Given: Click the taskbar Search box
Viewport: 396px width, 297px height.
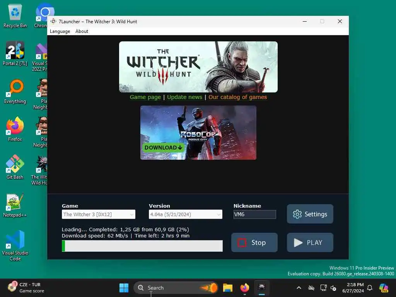Looking at the screenshot, I should [176, 288].
